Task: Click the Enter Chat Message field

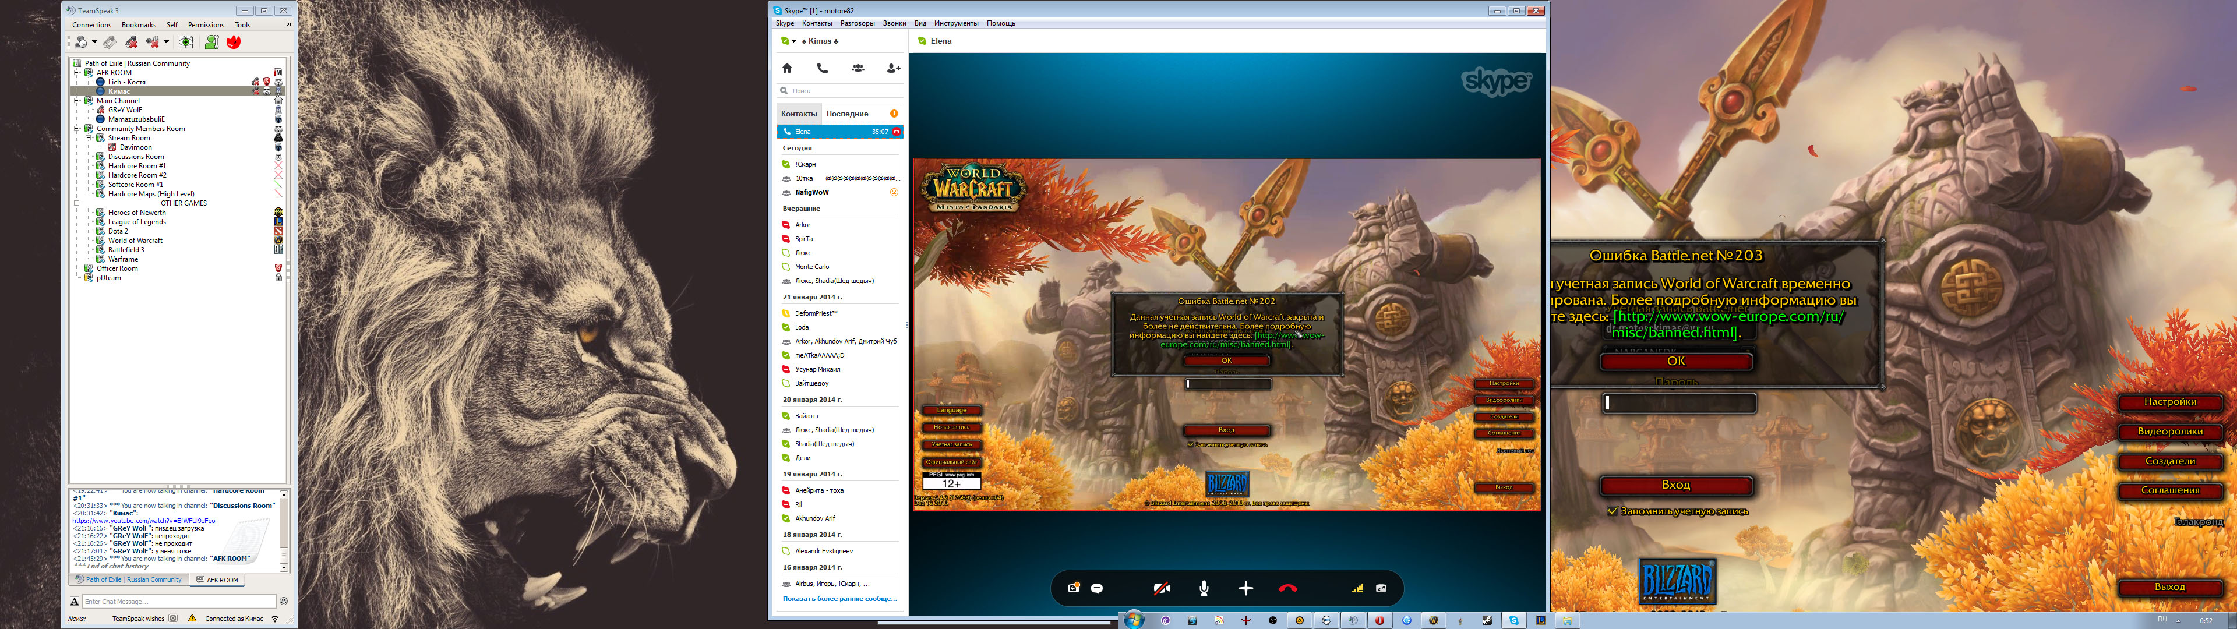Action: point(179,601)
